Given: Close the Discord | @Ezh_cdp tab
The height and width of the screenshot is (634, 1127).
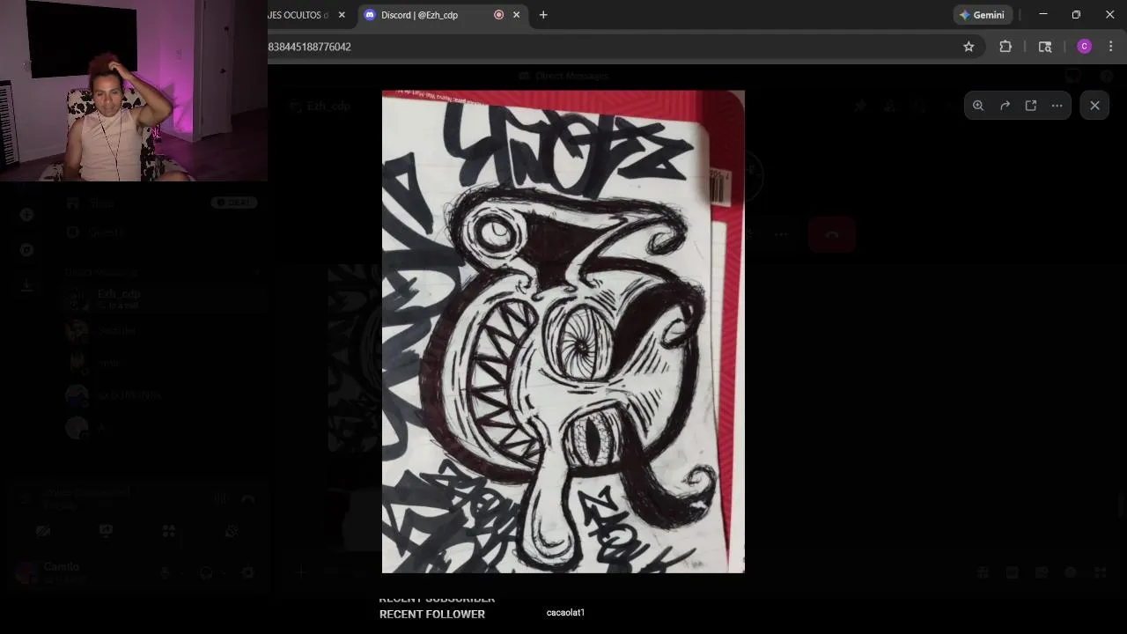Looking at the screenshot, I should tap(517, 15).
